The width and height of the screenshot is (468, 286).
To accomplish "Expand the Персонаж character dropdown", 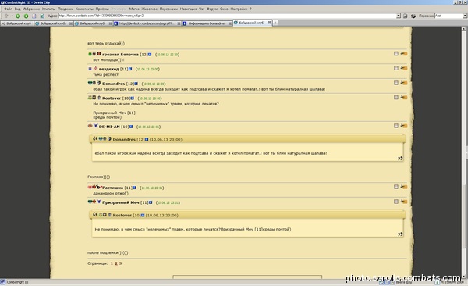I will (x=466, y=16).
